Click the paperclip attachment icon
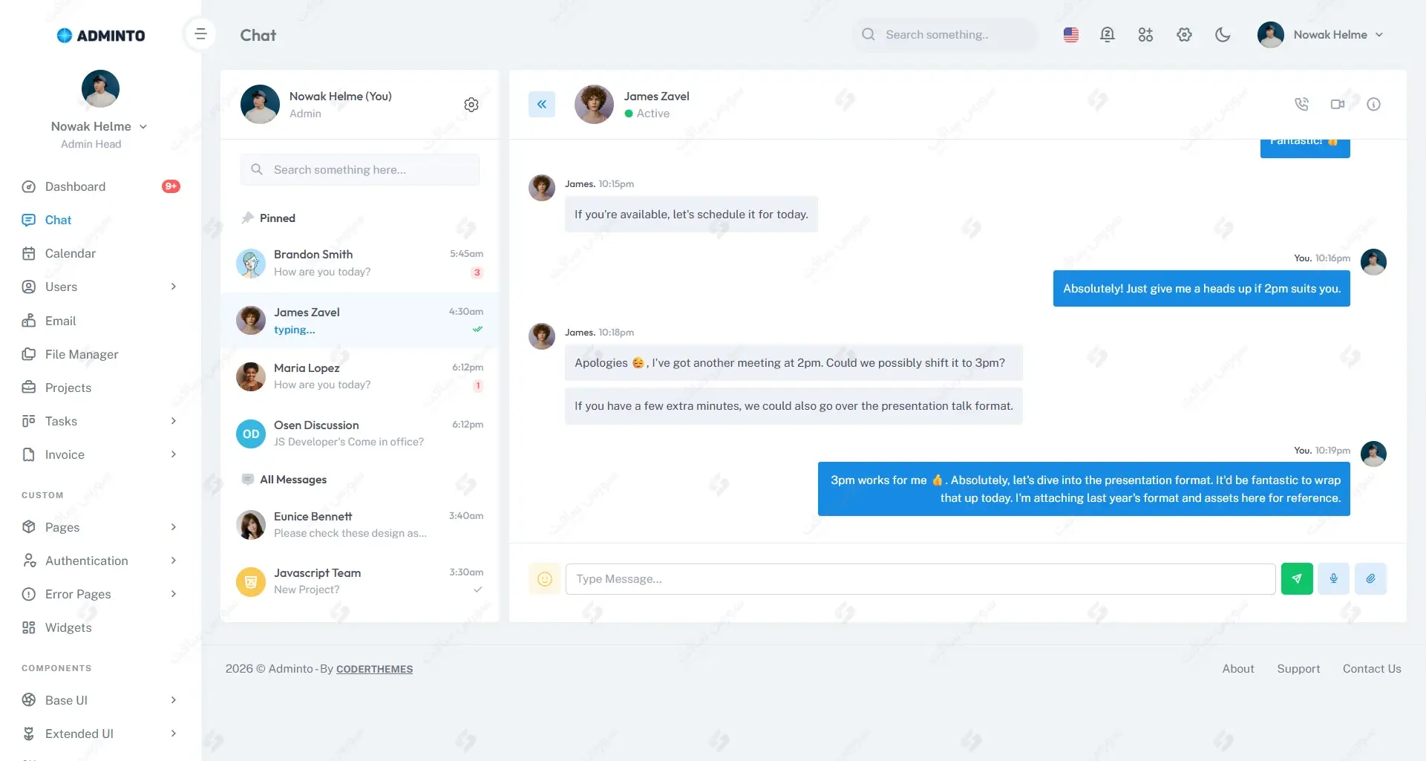This screenshot has width=1426, height=761. click(x=1370, y=579)
